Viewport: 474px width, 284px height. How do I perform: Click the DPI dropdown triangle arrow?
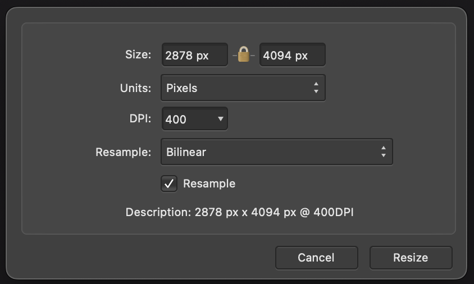[221, 119]
